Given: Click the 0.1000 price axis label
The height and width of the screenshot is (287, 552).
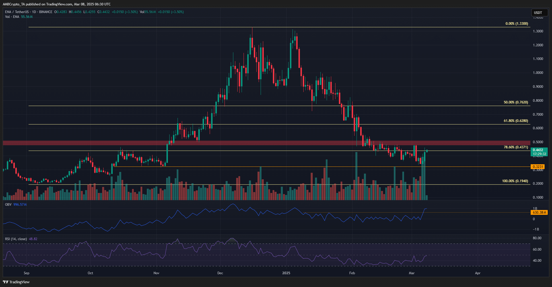Looking at the screenshot, I should 538,197.
